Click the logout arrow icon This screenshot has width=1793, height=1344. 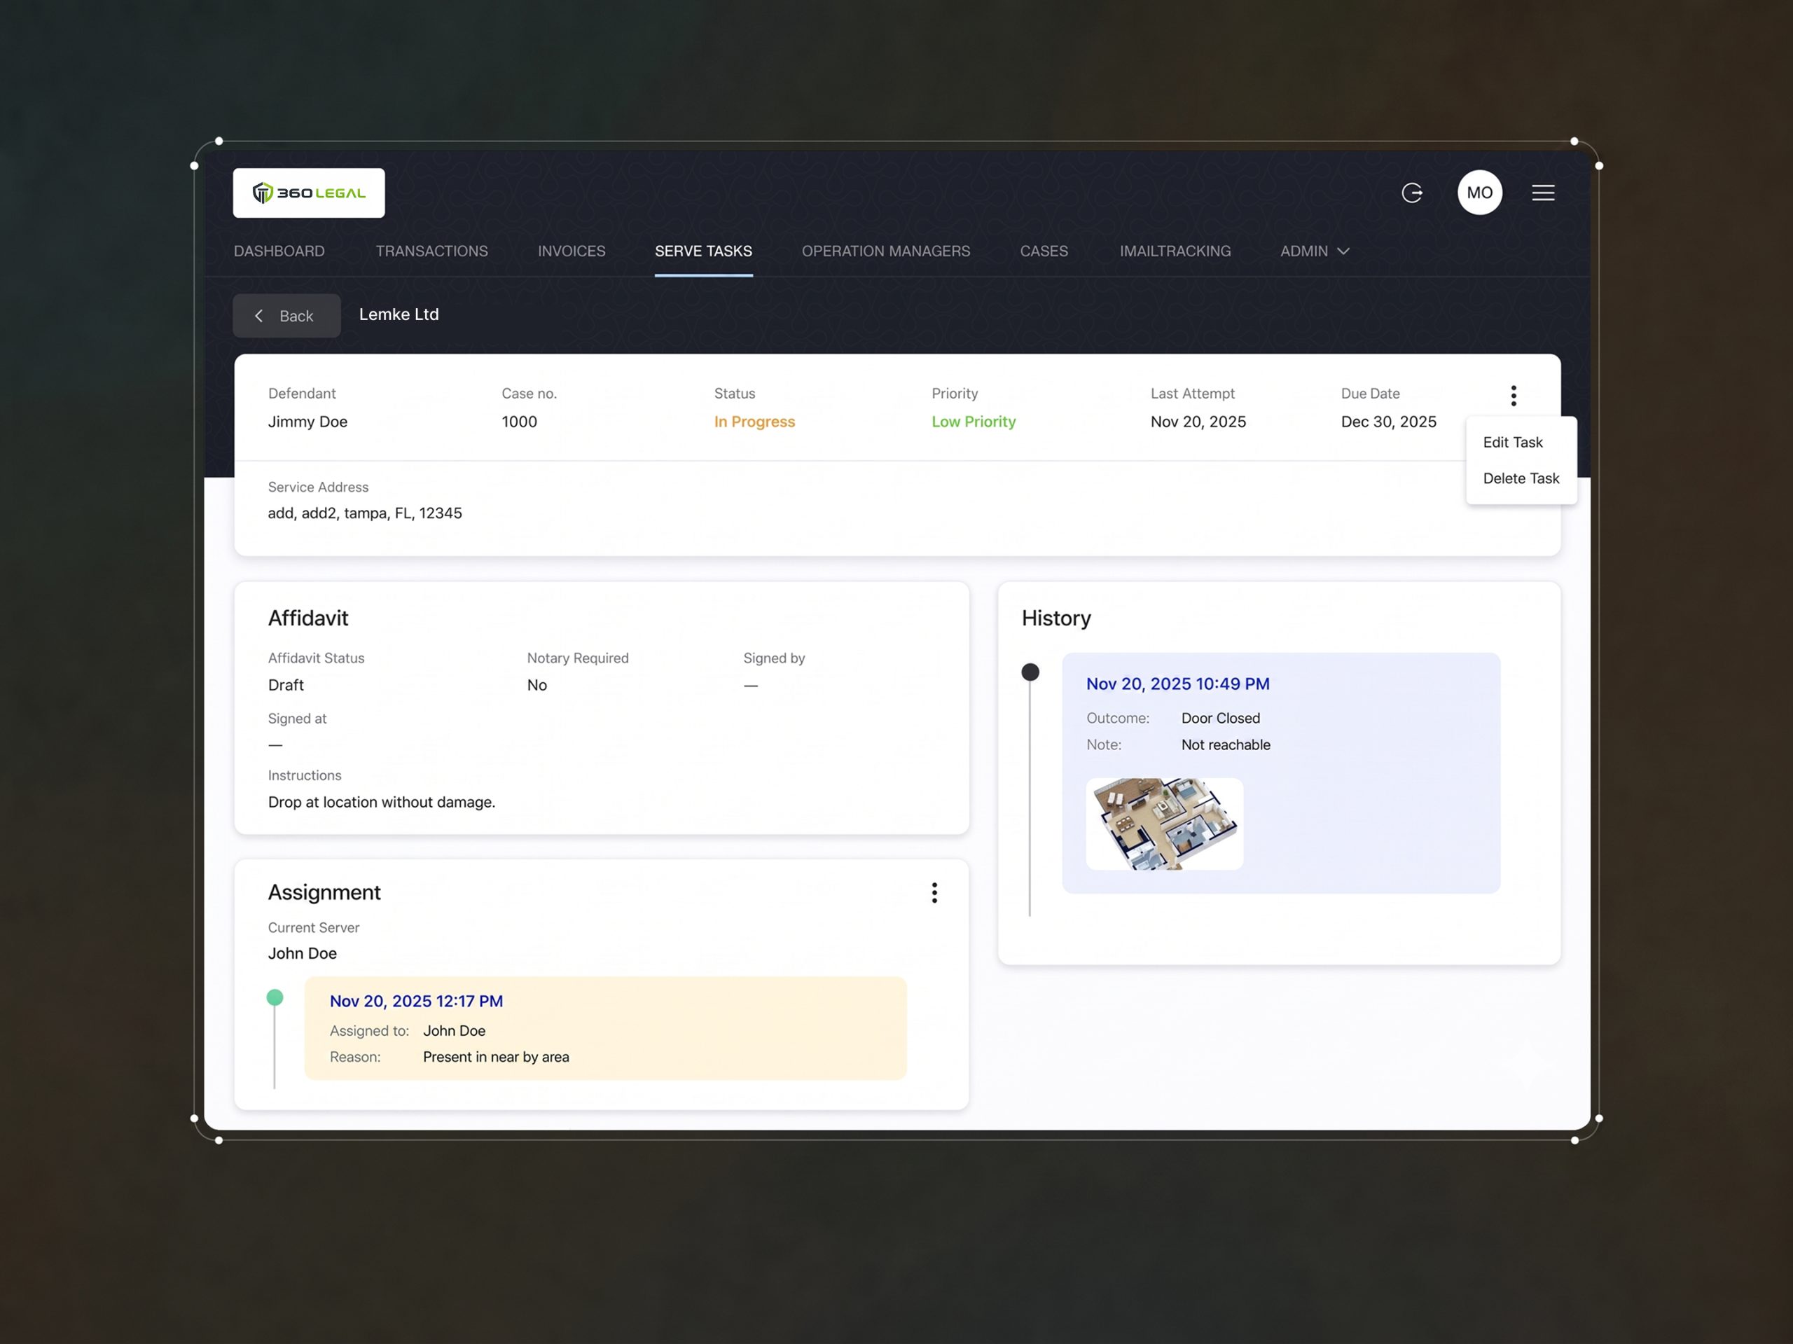coord(1412,193)
